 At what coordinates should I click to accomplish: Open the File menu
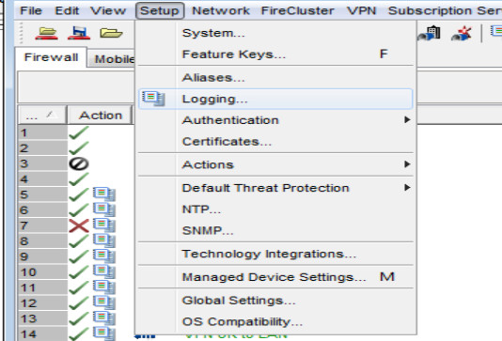tap(31, 10)
